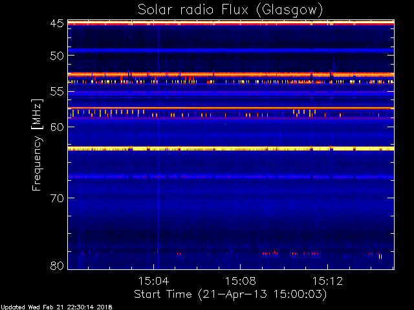Viewport: 414px width, 310px height.
Task: Click the "15:12" time tick label
Action: [327, 281]
